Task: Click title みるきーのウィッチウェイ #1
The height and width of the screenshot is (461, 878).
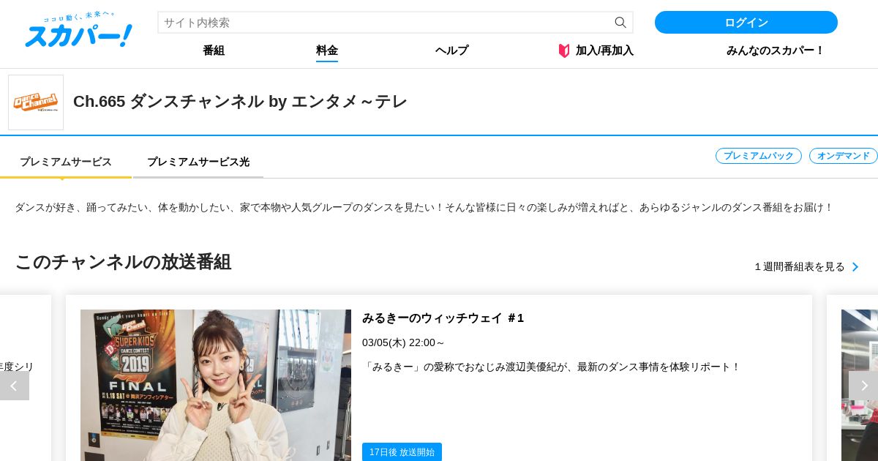Action: 443,318
